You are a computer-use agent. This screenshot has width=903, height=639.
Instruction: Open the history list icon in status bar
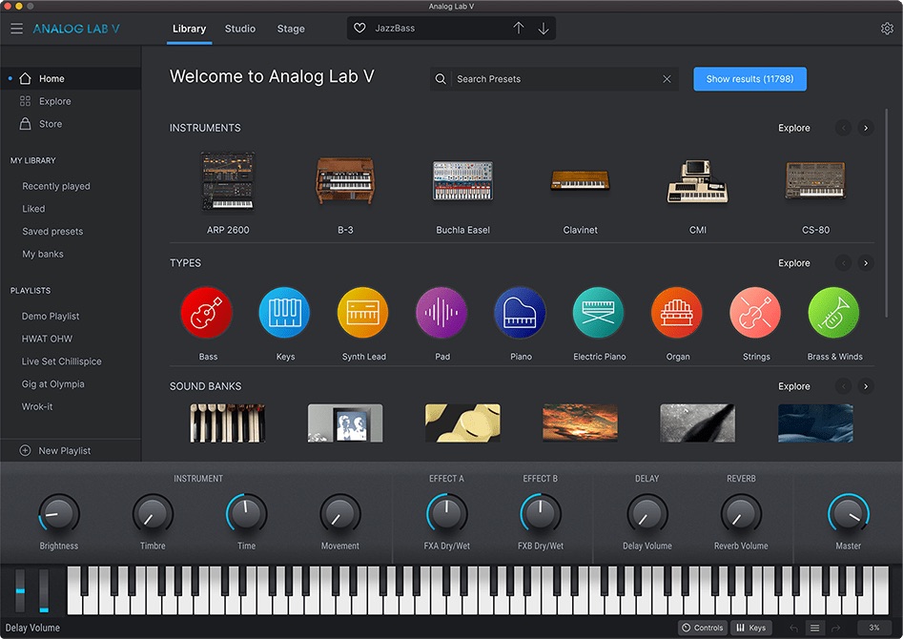pos(814,629)
